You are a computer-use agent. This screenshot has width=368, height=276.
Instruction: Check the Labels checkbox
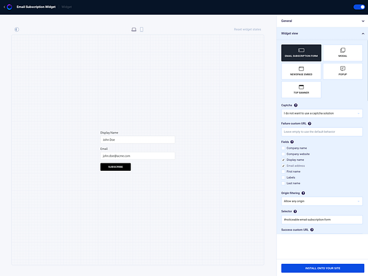click(x=283, y=177)
